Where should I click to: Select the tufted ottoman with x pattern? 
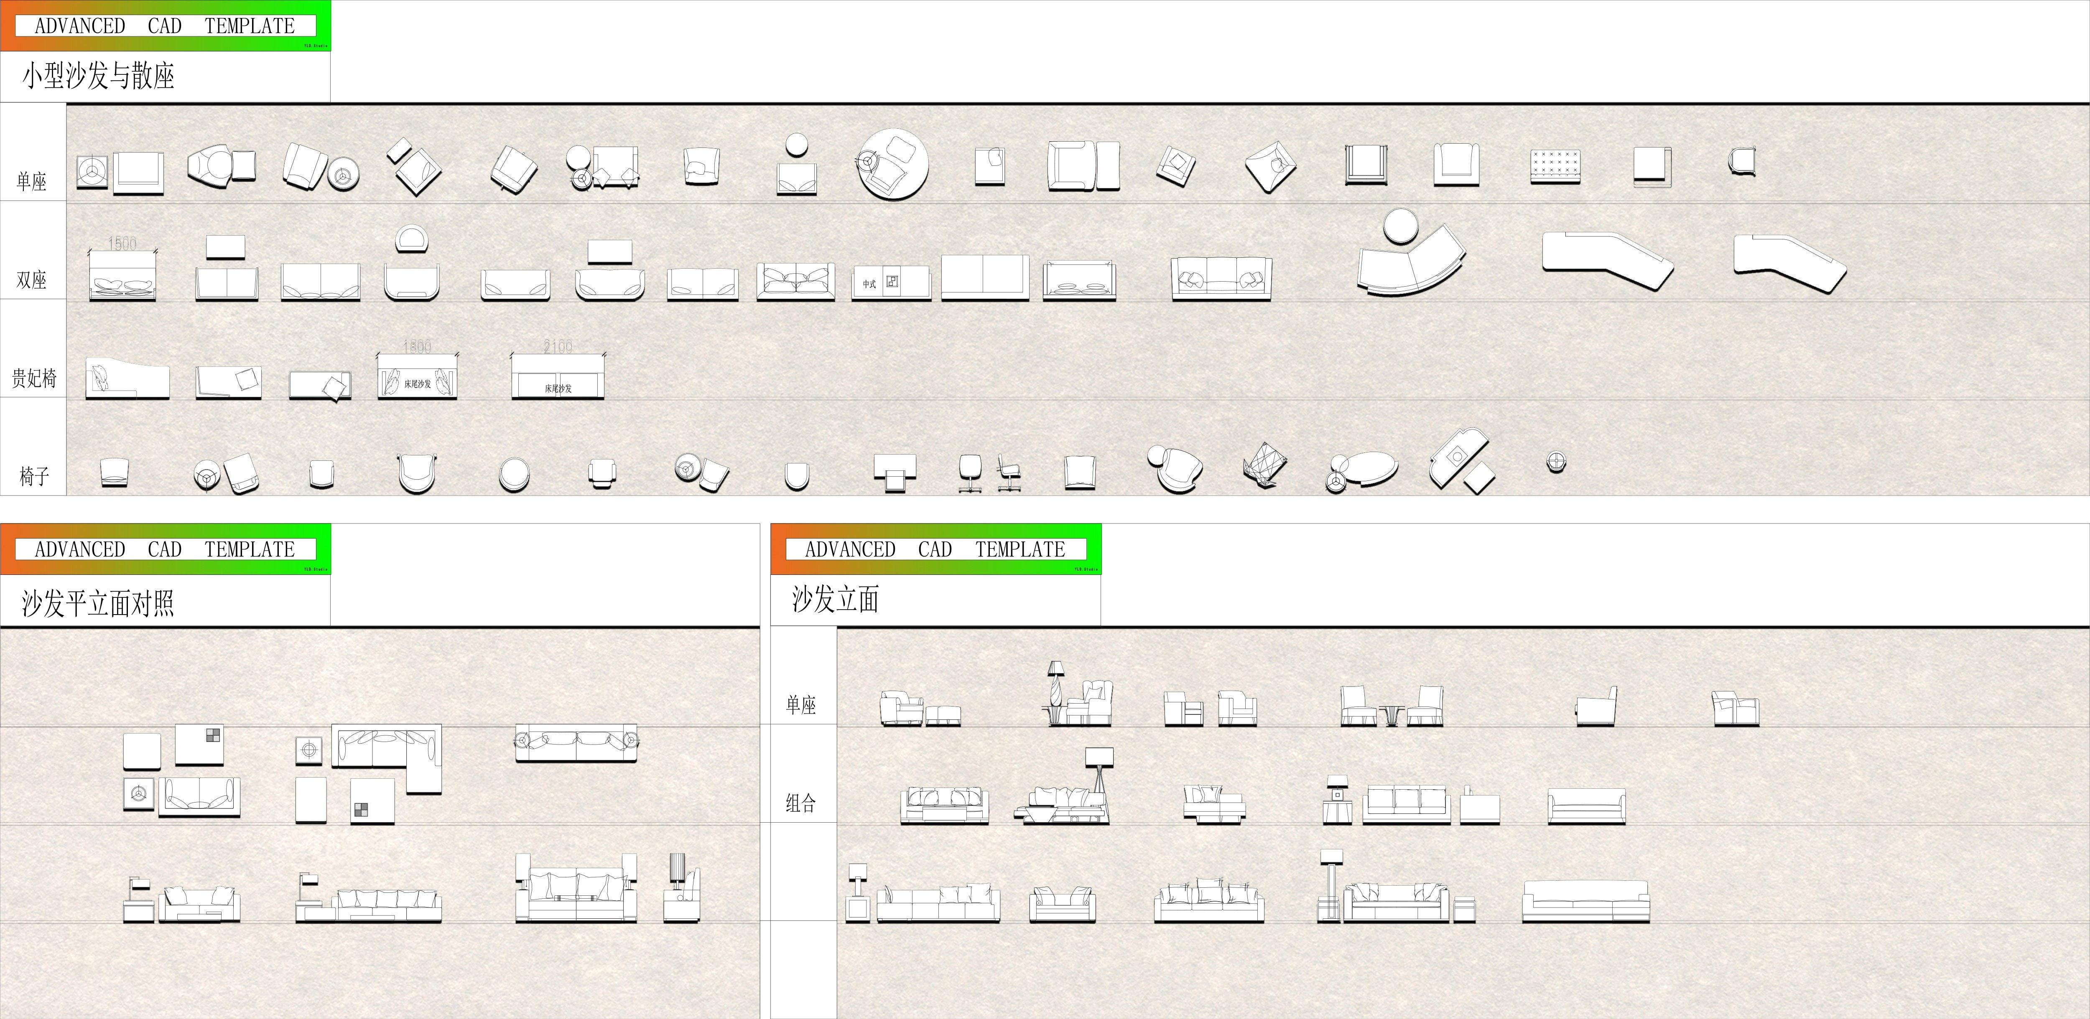coord(1555,166)
